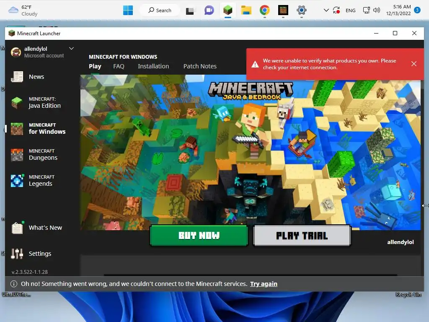Click the PLAY TRIAL button

point(302,236)
